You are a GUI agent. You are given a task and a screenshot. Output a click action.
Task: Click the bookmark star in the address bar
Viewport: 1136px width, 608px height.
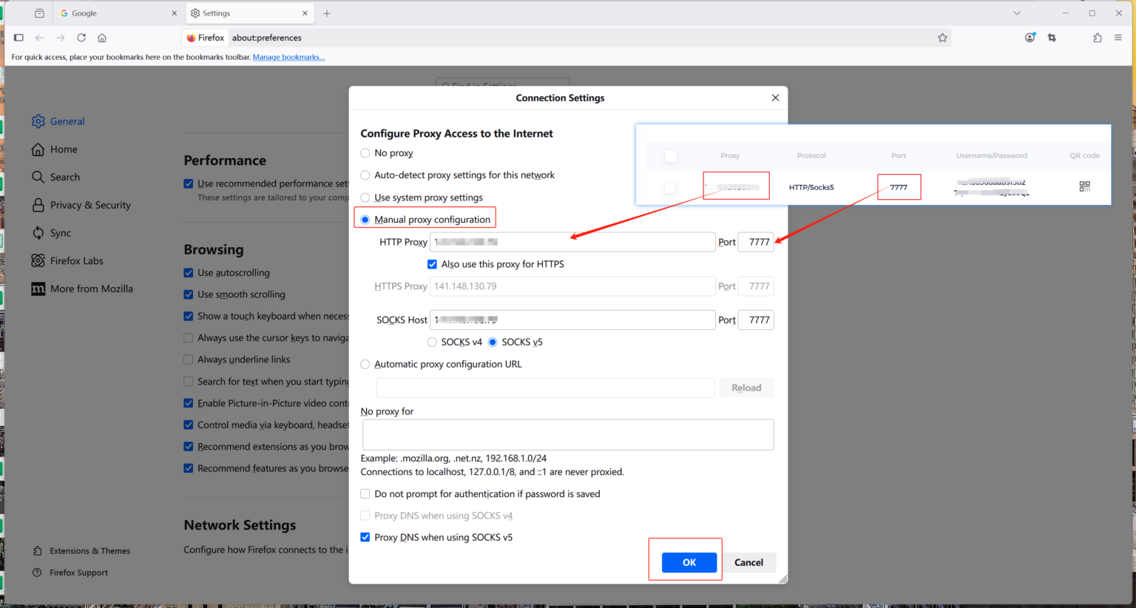tap(942, 37)
